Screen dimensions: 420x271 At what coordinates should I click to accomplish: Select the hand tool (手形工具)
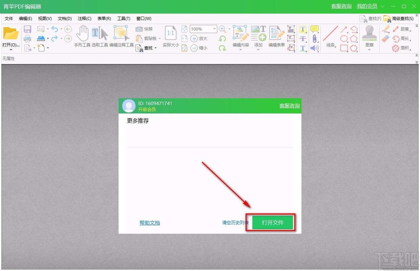(x=82, y=34)
